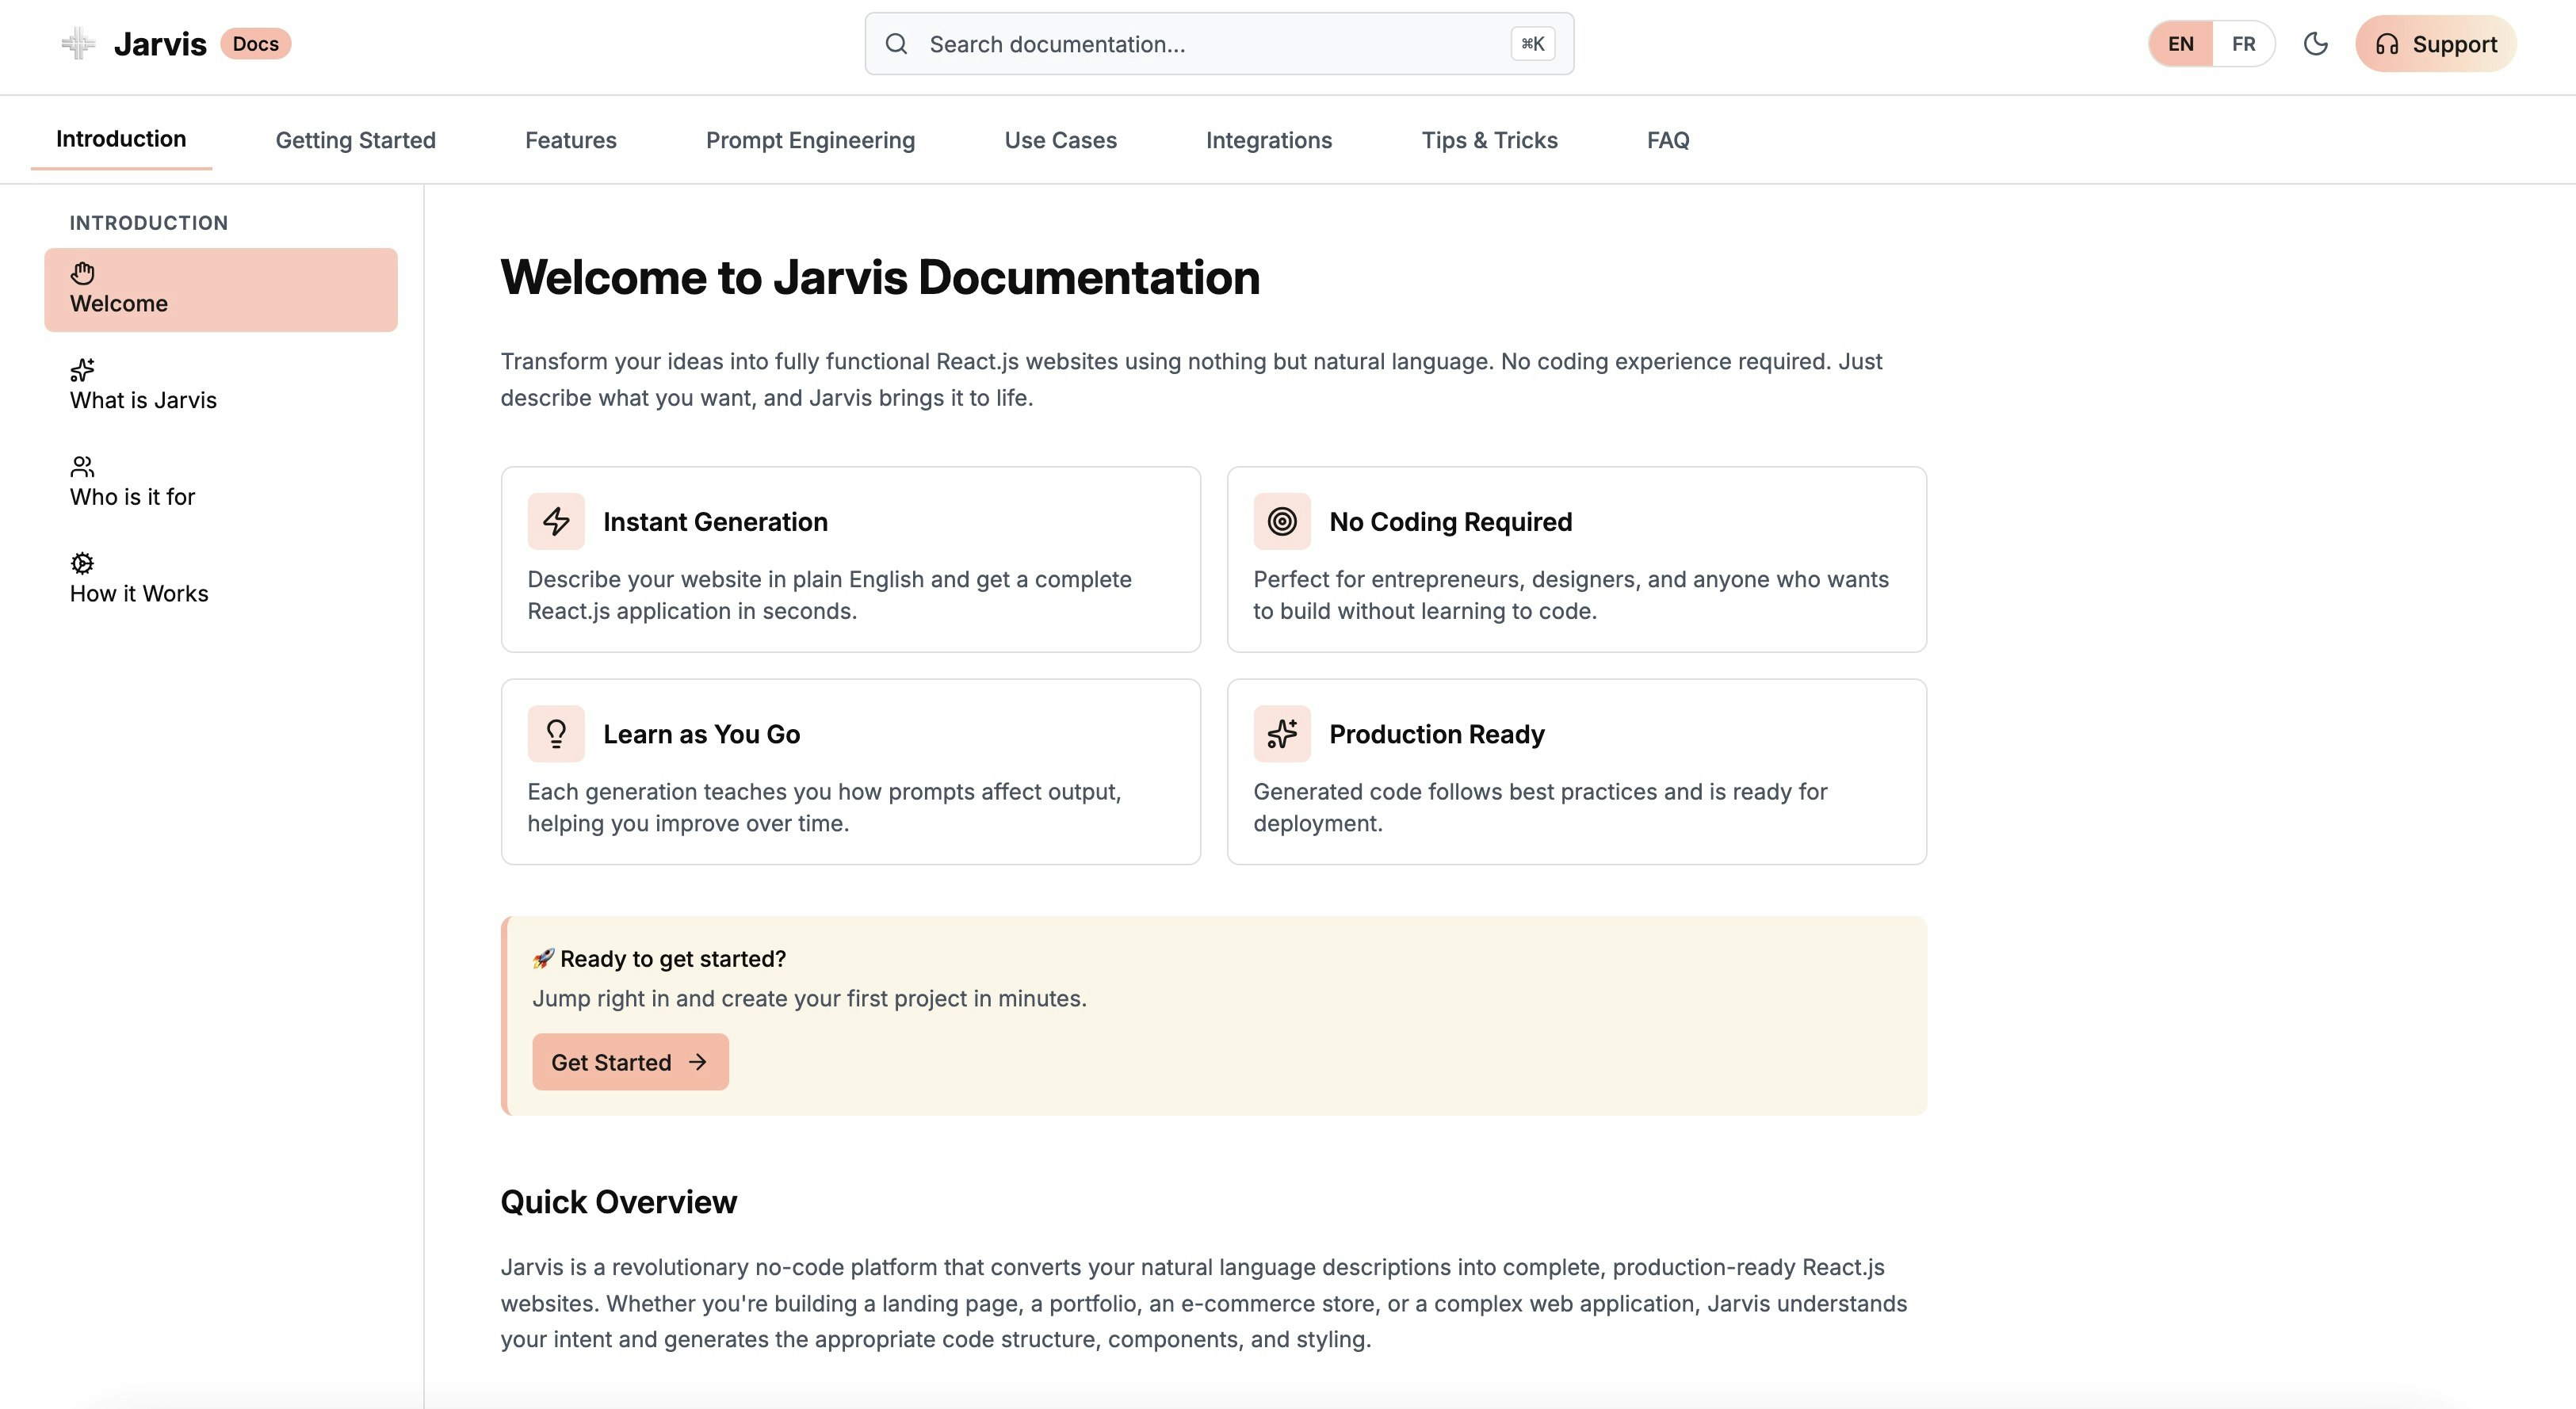
Task: Click the Support headphones icon
Action: tap(2390, 44)
